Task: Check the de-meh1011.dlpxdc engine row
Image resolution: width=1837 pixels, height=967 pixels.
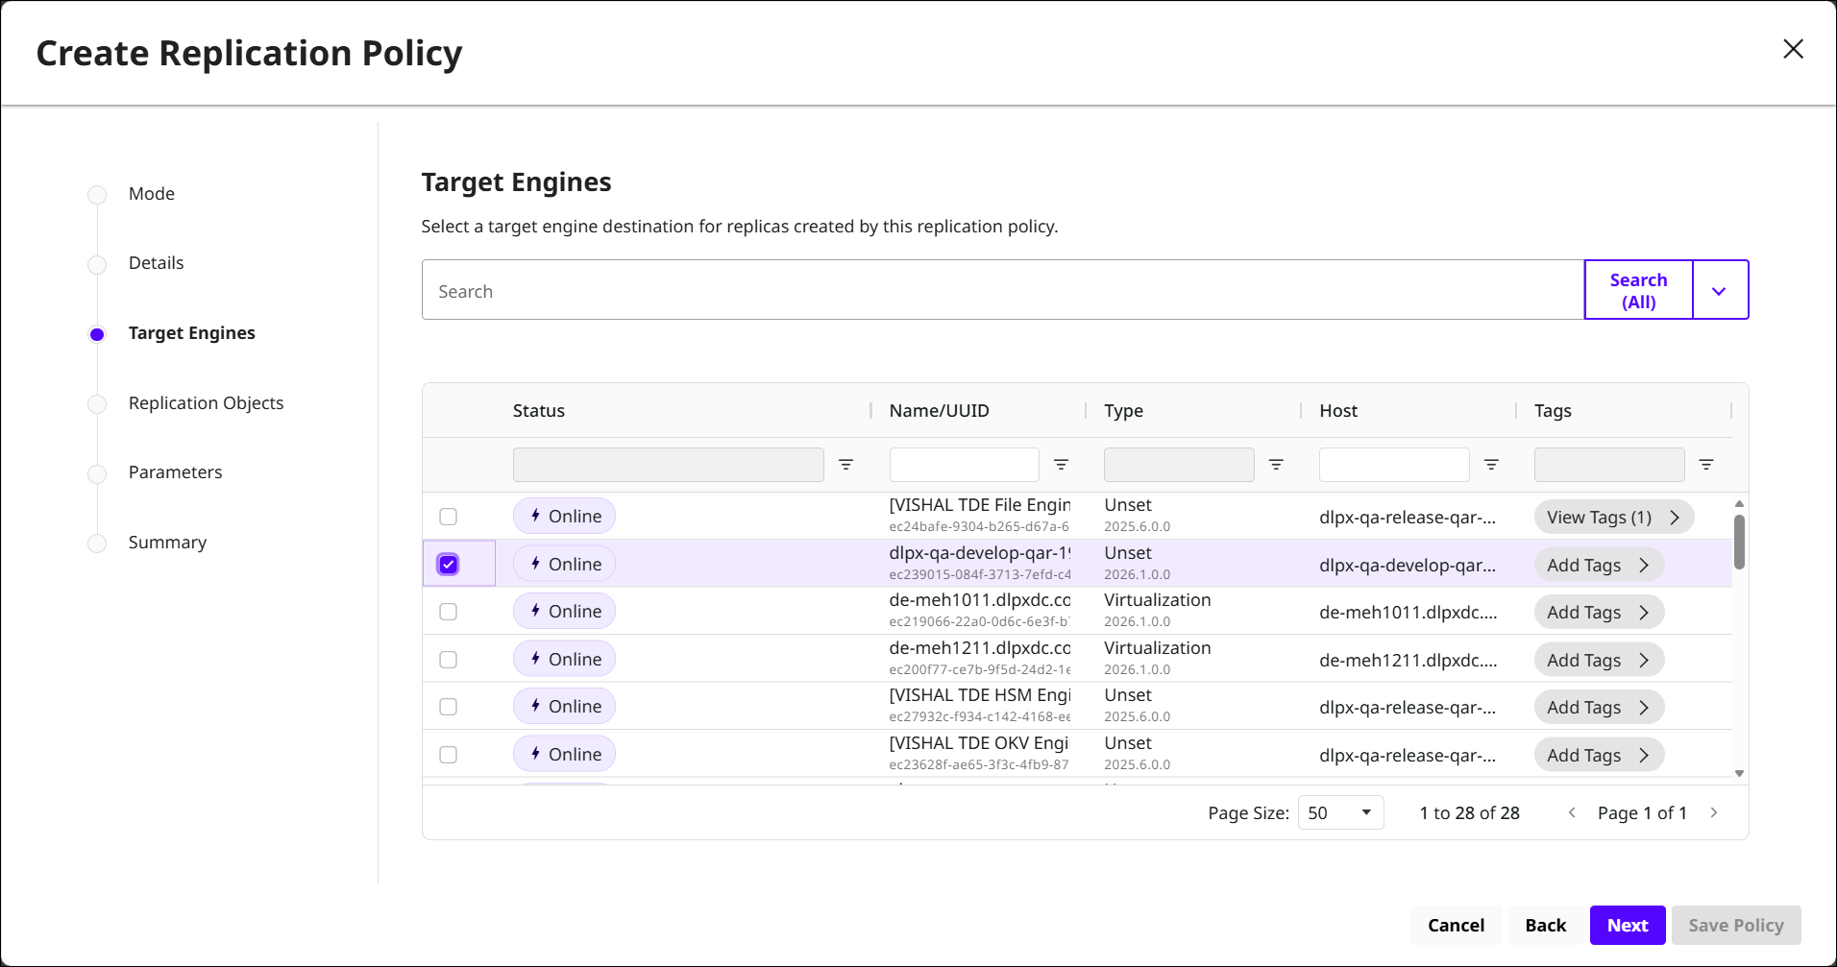Action: [x=448, y=612]
